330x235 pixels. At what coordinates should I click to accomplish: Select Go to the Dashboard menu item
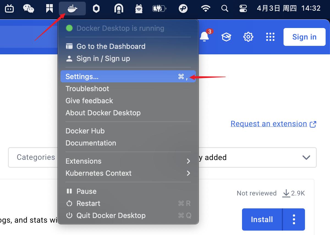point(128,46)
